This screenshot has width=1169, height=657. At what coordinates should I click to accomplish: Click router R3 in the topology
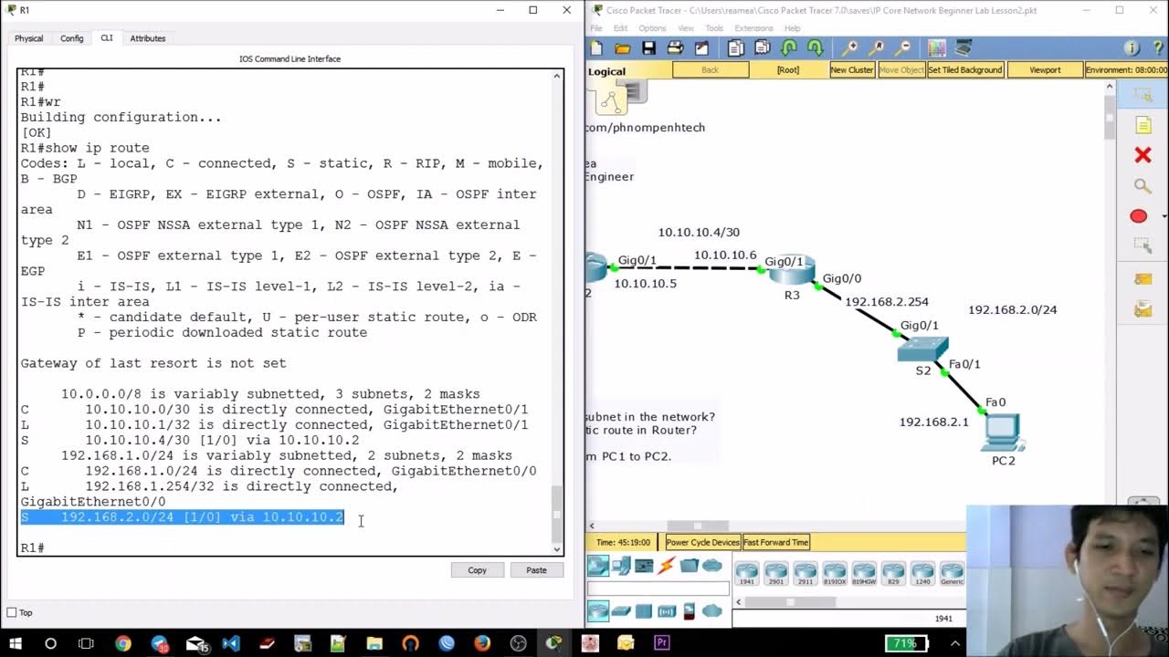pyautogui.click(x=790, y=270)
